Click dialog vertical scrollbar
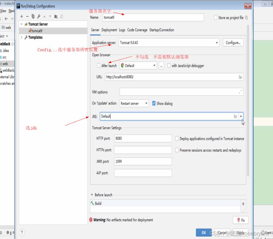The image size is (273, 239). [x=248, y=101]
